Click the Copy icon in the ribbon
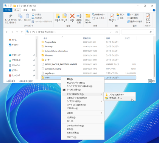This screenshot has width=159, height=143. pos(20,16)
